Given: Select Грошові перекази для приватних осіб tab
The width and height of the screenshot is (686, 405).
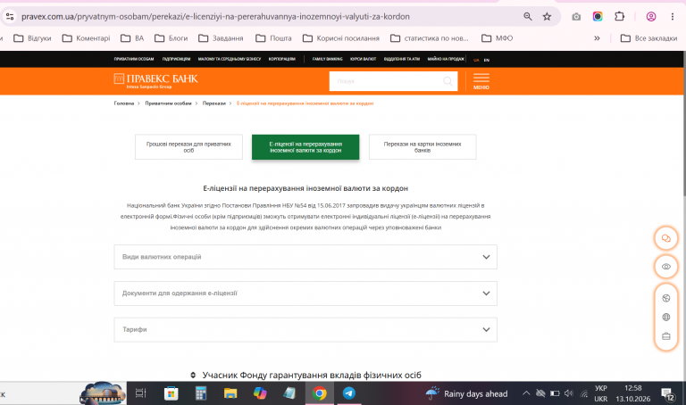Looking at the screenshot, I should point(188,147).
